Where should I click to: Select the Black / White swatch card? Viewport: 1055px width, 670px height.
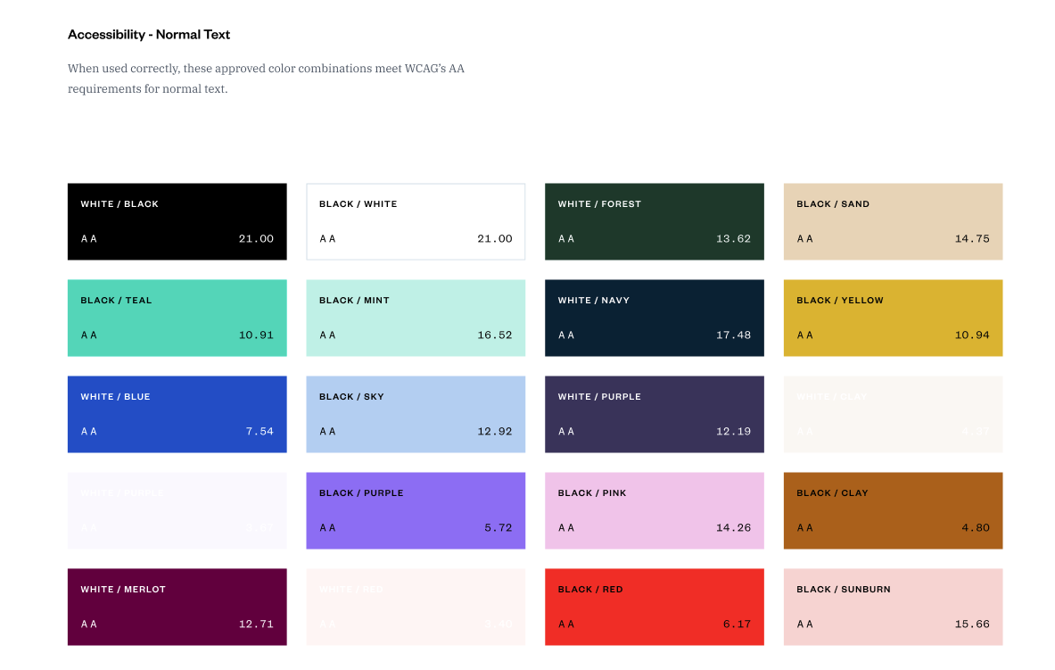coord(416,221)
